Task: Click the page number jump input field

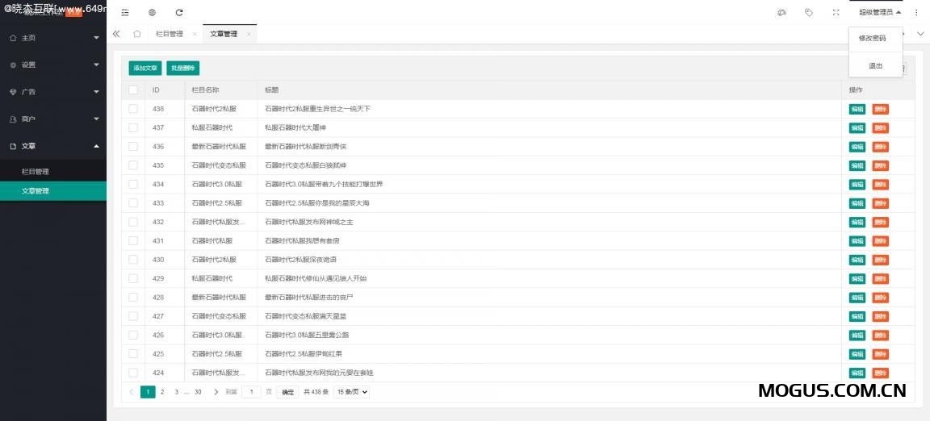Action: (x=251, y=392)
